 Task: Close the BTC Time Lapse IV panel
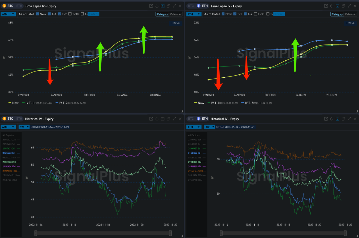(180, 6)
